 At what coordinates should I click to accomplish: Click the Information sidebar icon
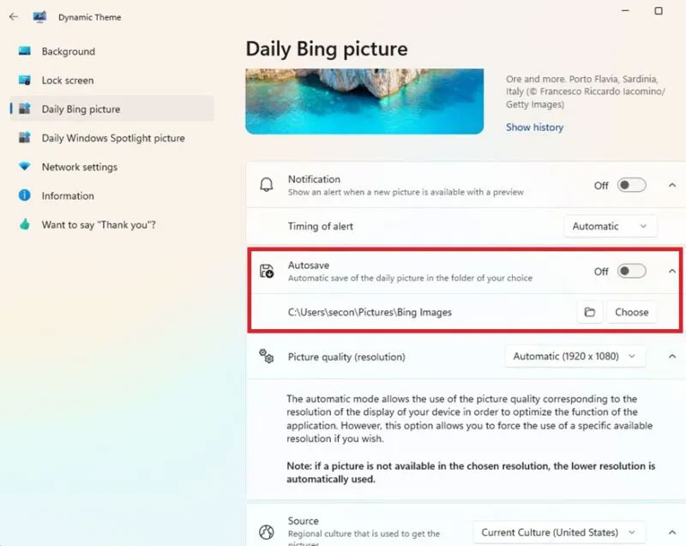click(24, 195)
